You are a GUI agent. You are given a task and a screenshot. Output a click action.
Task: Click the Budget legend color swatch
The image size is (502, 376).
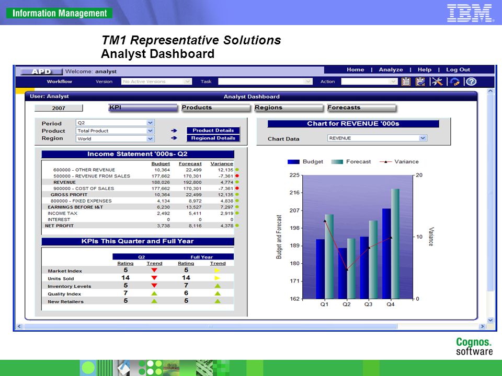pos(293,162)
